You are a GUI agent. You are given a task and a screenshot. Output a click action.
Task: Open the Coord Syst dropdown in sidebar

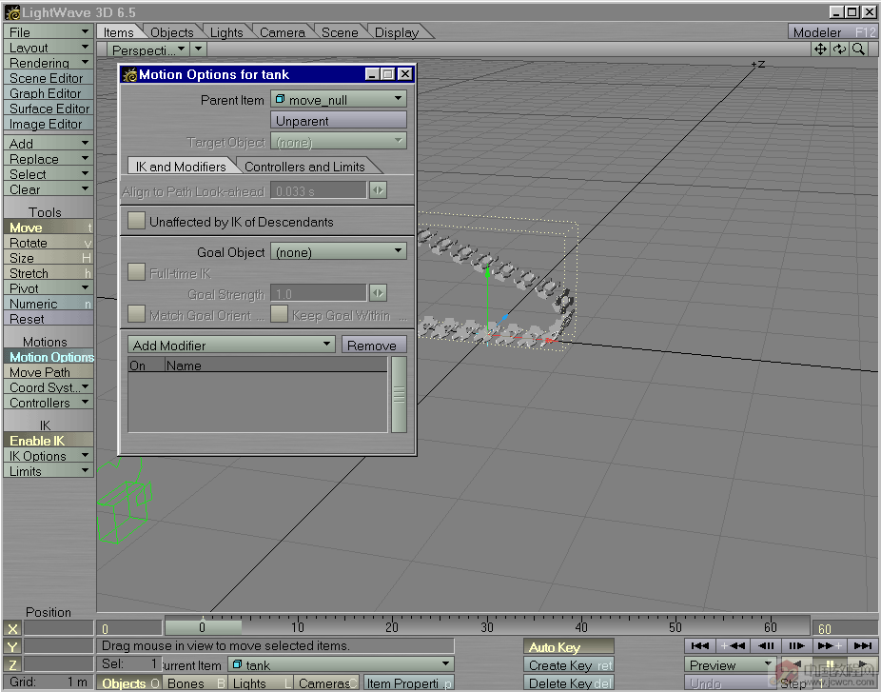(x=49, y=387)
